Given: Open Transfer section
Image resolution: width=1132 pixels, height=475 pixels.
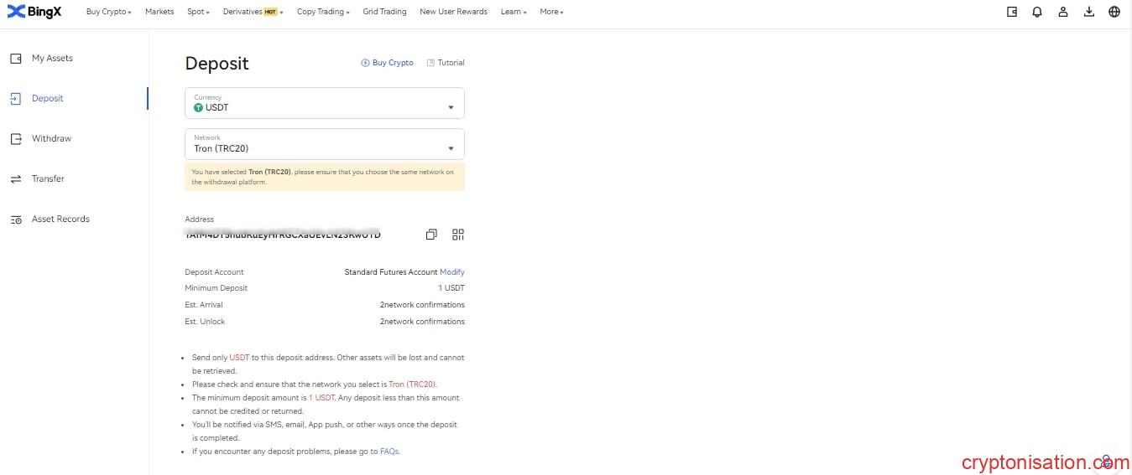Looking at the screenshot, I should [x=48, y=179].
